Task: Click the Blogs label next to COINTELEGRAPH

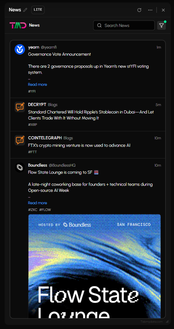Action: pos(68,138)
